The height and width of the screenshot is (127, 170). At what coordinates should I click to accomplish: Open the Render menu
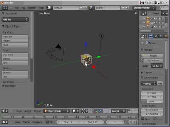point(32,8)
